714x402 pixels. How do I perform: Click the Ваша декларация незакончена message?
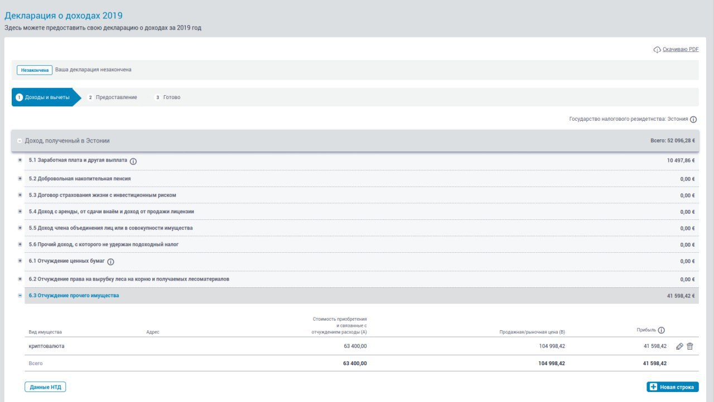[x=93, y=70]
